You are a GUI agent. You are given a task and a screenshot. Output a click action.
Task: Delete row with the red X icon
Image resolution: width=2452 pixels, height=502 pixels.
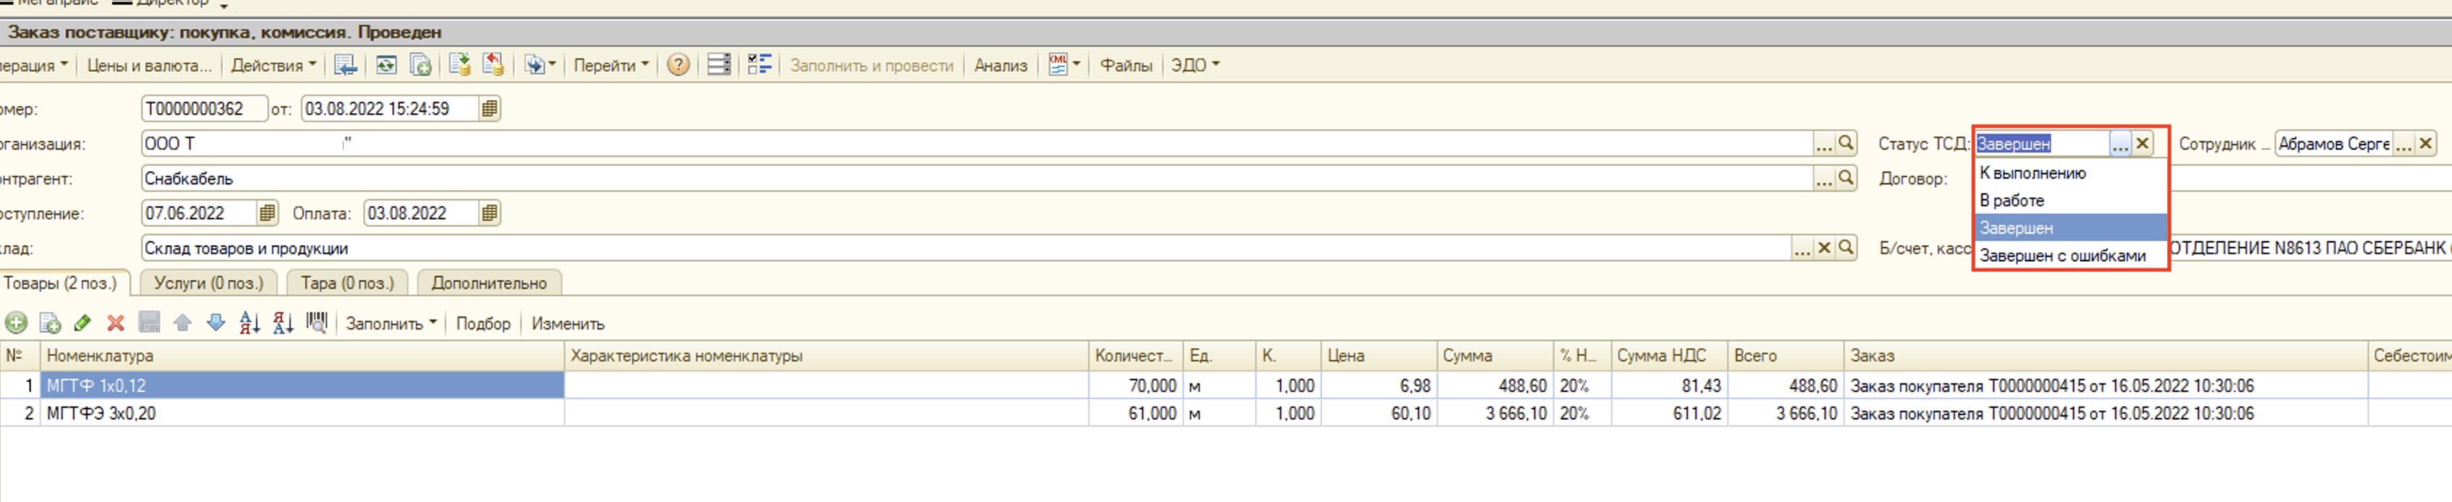pyautogui.click(x=116, y=324)
